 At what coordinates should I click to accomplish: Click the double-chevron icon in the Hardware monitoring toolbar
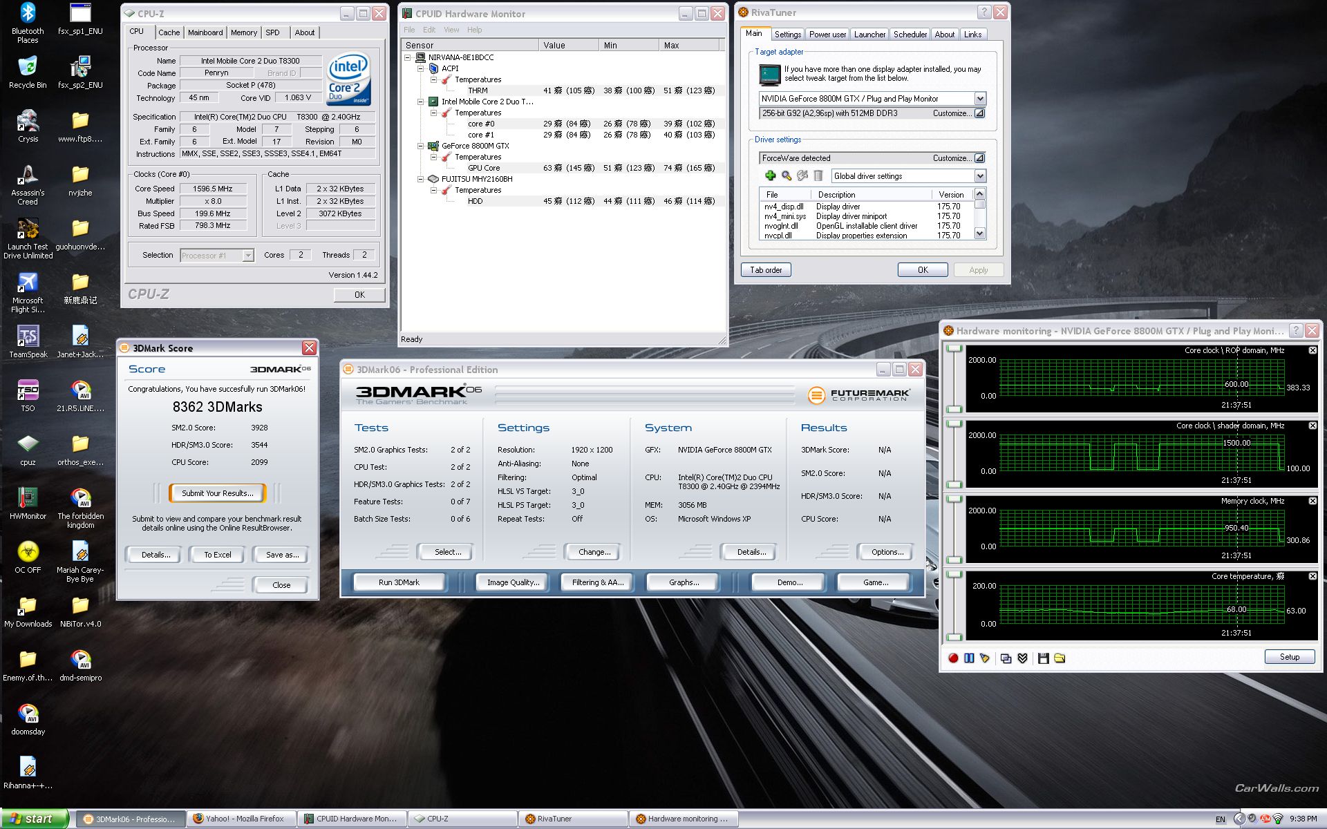(x=1022, y=658)
